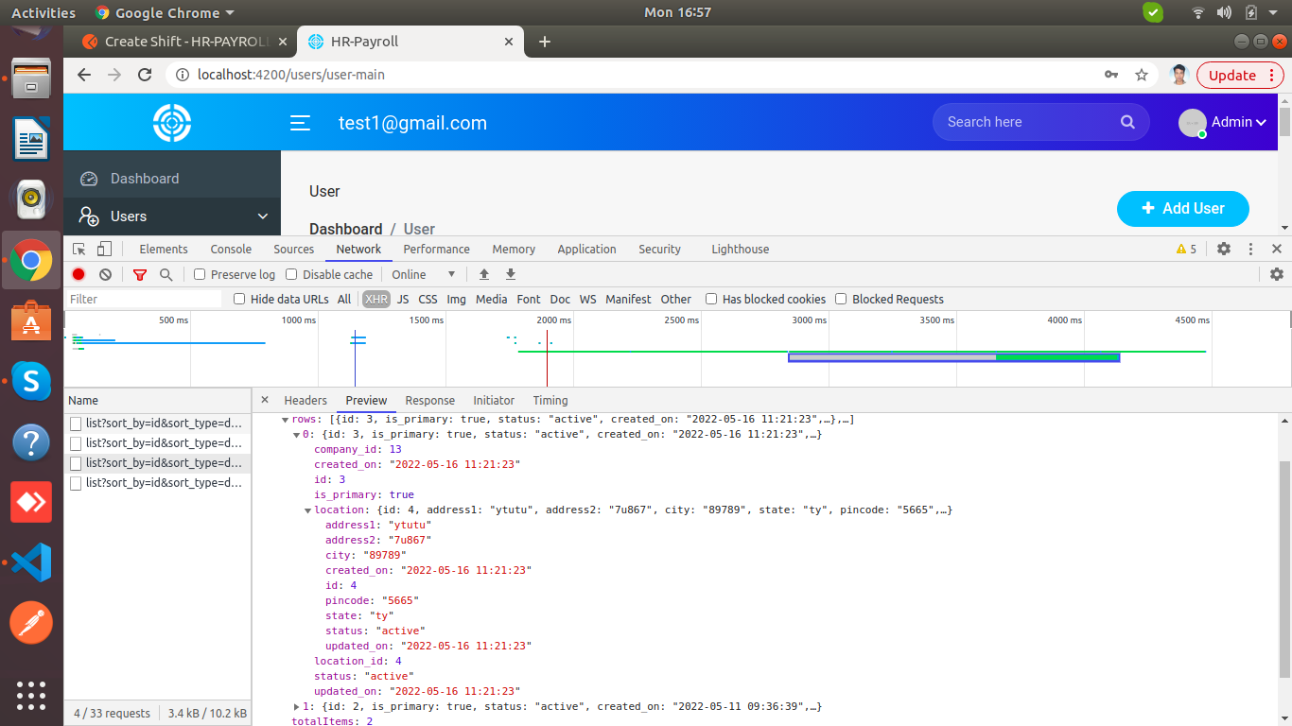Open Visual Studio Code from the dock
The image size is (1292, 726).
31,562
